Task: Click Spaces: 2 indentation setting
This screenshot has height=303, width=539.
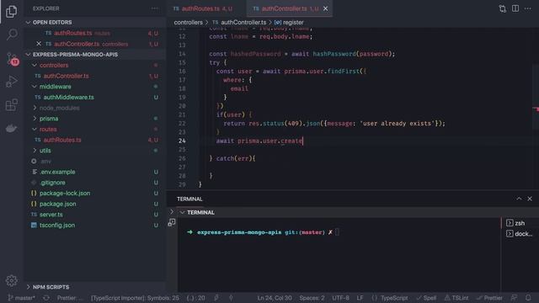Action: coord(312,298)
